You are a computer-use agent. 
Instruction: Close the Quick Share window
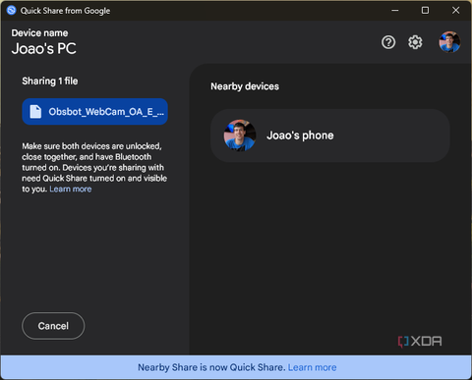tap(455, 11)
